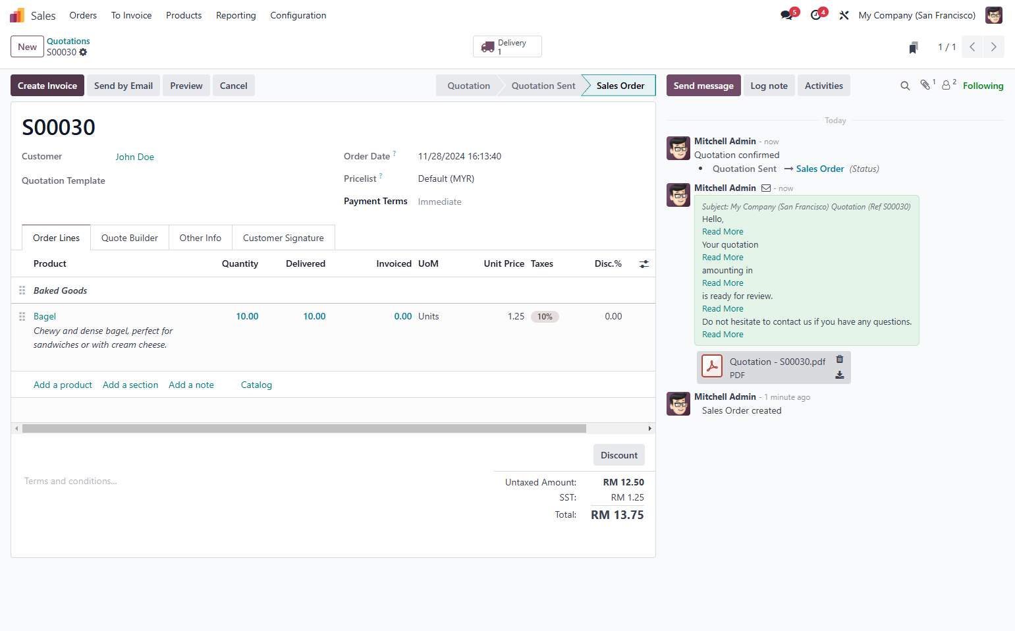Grab the drag handle of Baked Goods section
Screen dimensions: 1015x631
click(22, 290)
